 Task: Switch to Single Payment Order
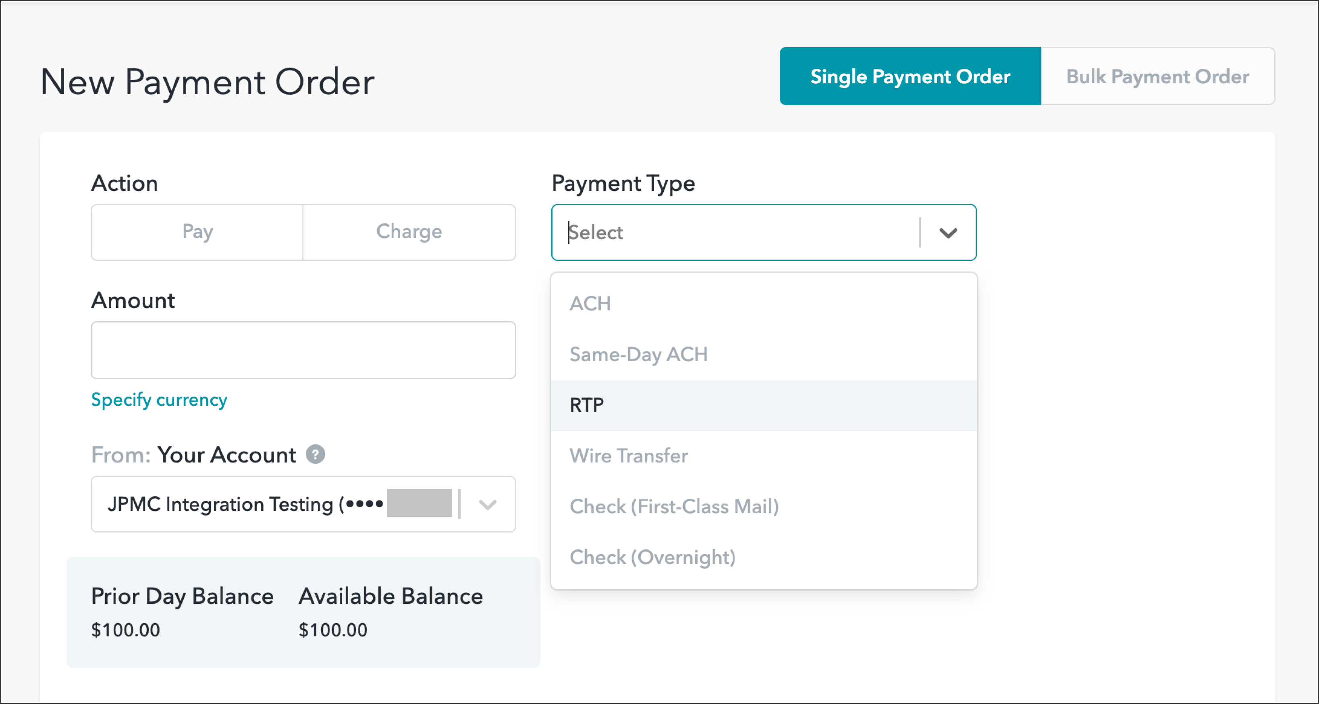point(910,77)
